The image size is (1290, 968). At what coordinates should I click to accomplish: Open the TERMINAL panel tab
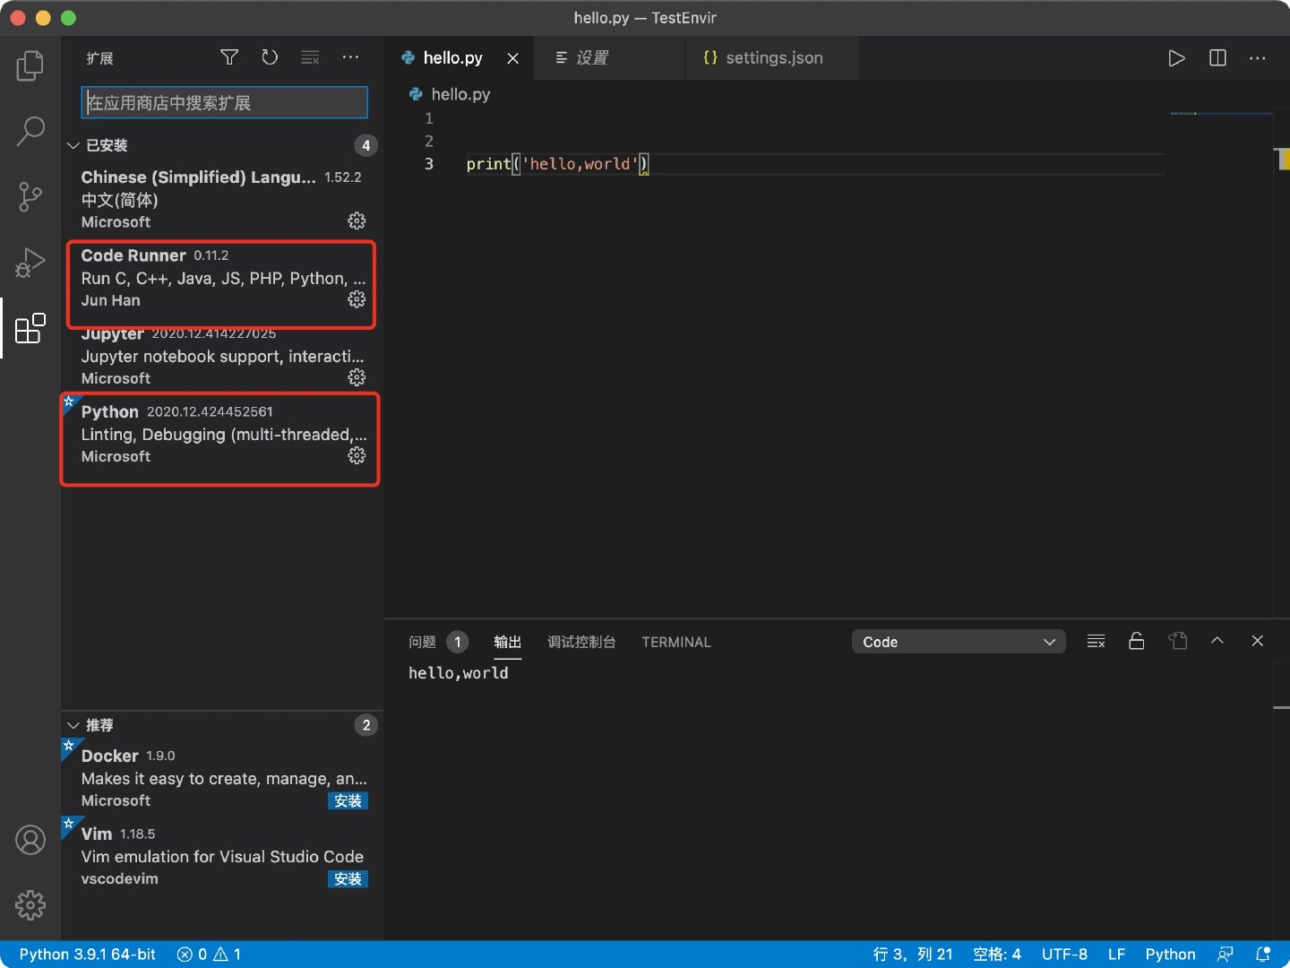pos(676,642)
